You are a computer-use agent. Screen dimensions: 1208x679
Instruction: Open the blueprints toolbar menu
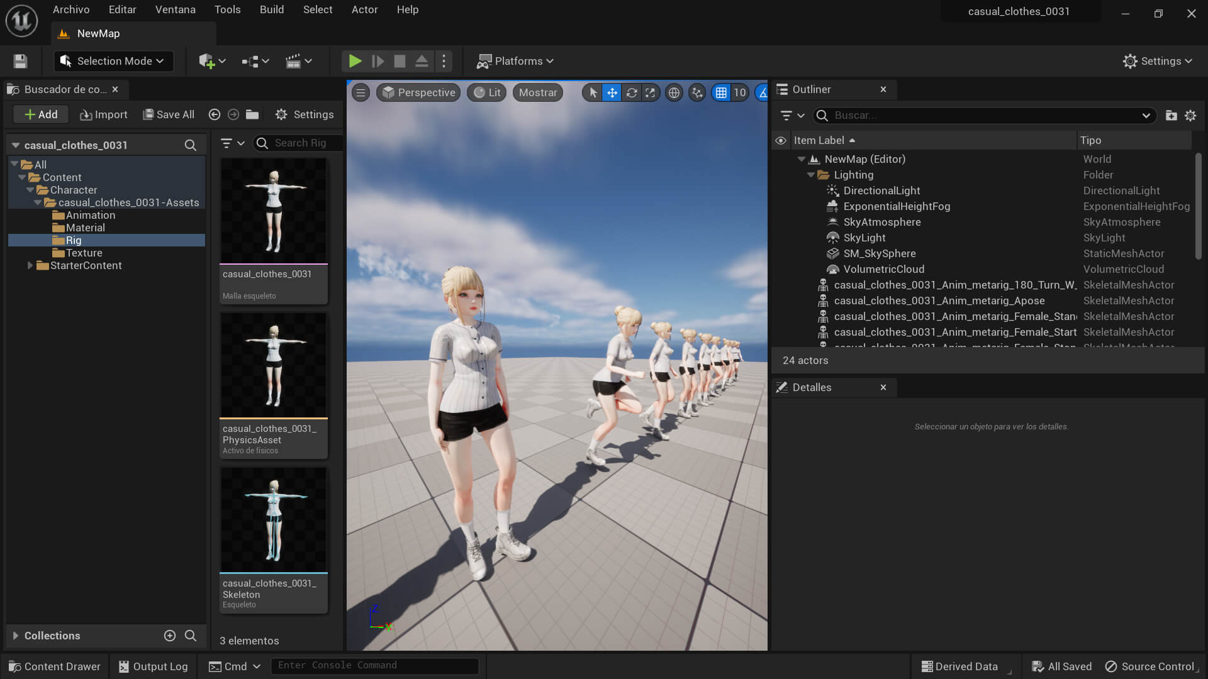[255, 61]
